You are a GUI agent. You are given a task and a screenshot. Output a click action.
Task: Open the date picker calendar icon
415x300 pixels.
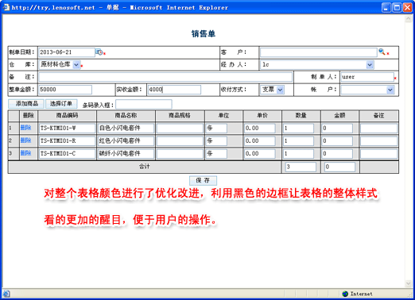[x=99, y=52]
